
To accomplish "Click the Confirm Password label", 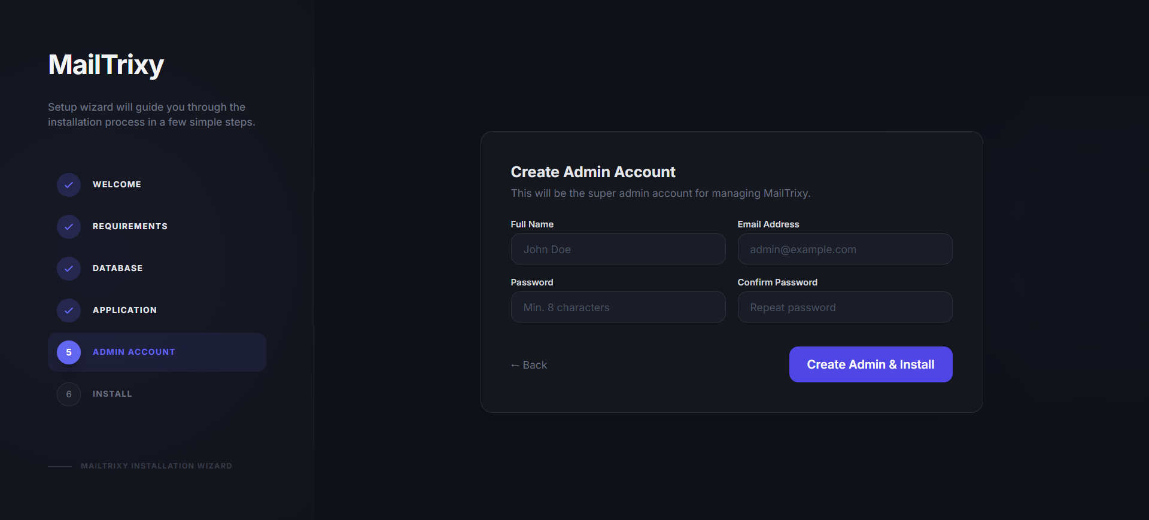I will click(777, 282).
